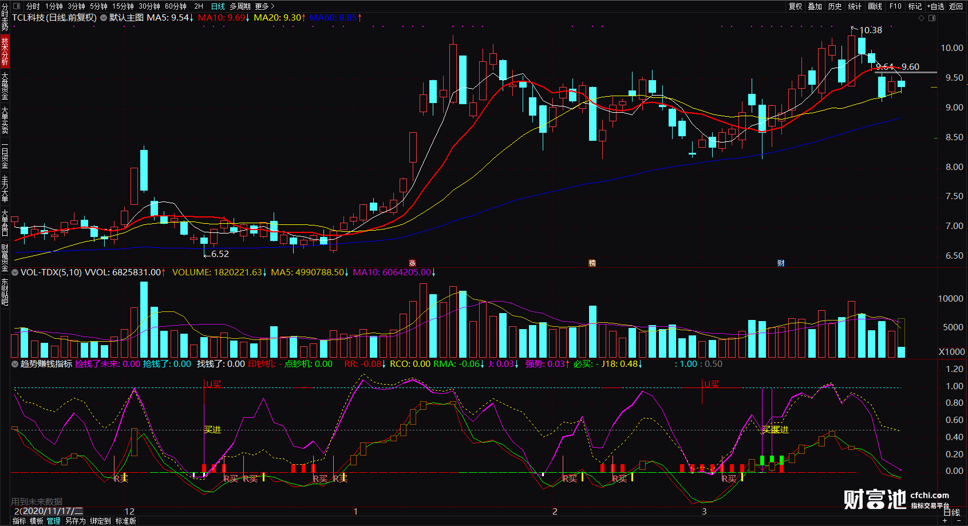
Task: Click the MA60: 8.85 value
Action: coord(335,18)
